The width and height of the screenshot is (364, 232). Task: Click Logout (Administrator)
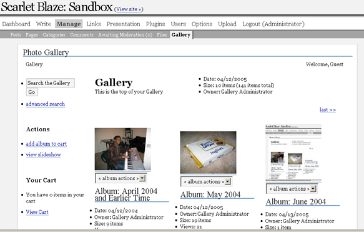[x=273, y=24]
